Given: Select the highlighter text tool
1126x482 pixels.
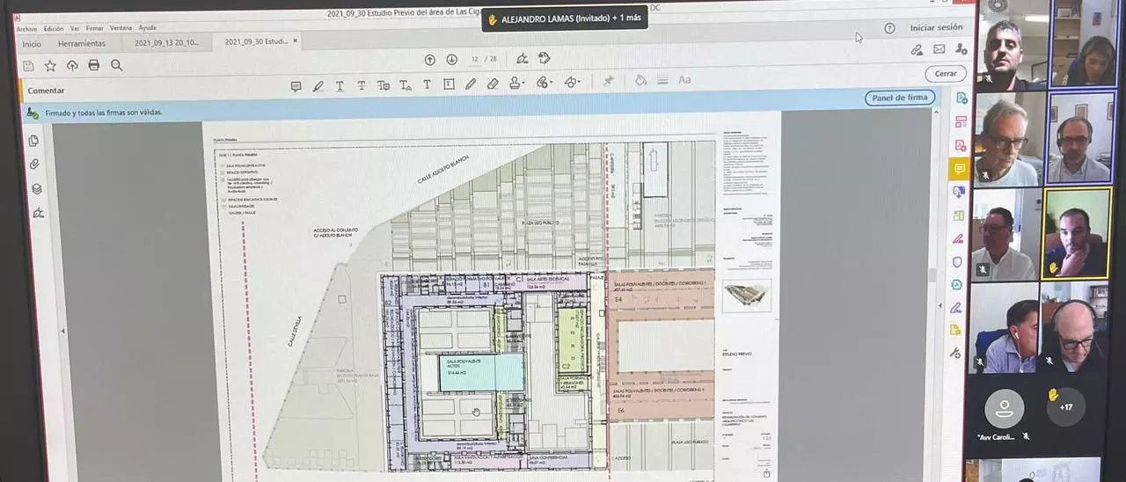Looking at the screenshot, I should pos(318,85).
